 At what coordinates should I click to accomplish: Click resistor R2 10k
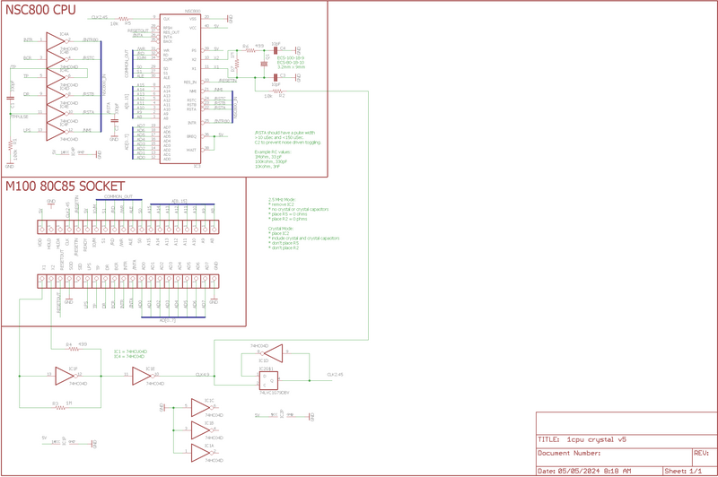pyautogui.click(x=278, y=91)
